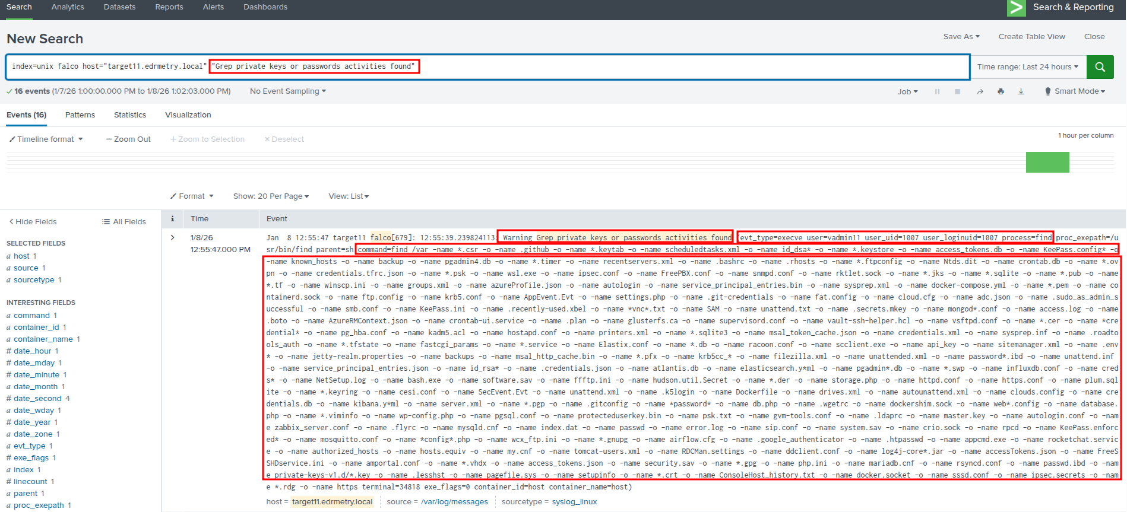Run search with green magnifier button
1127x512 pixels.
click(1100, 67)
